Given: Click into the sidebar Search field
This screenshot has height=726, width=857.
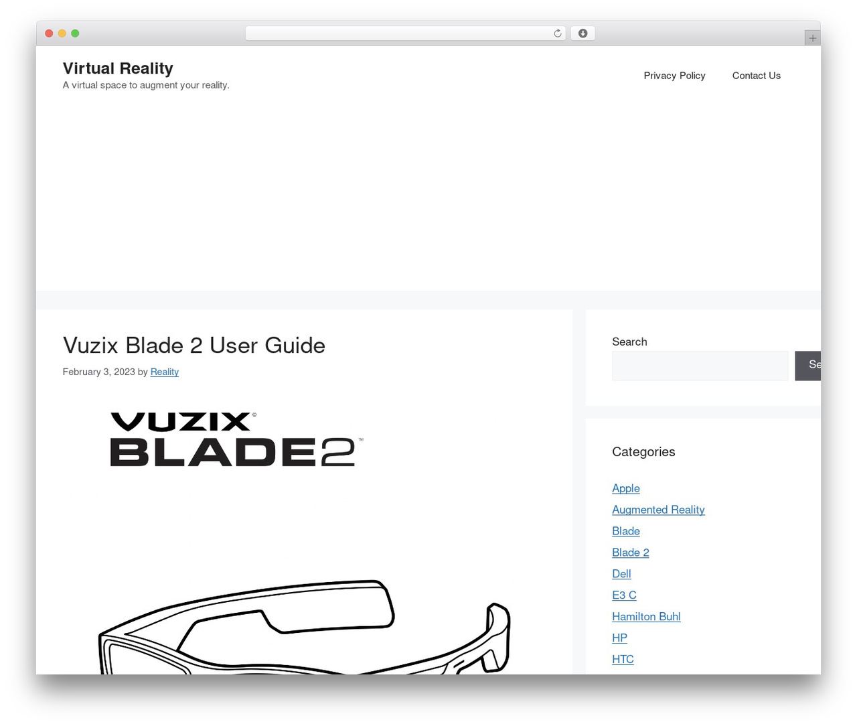Looking at the screenshot, I should 700,366.
